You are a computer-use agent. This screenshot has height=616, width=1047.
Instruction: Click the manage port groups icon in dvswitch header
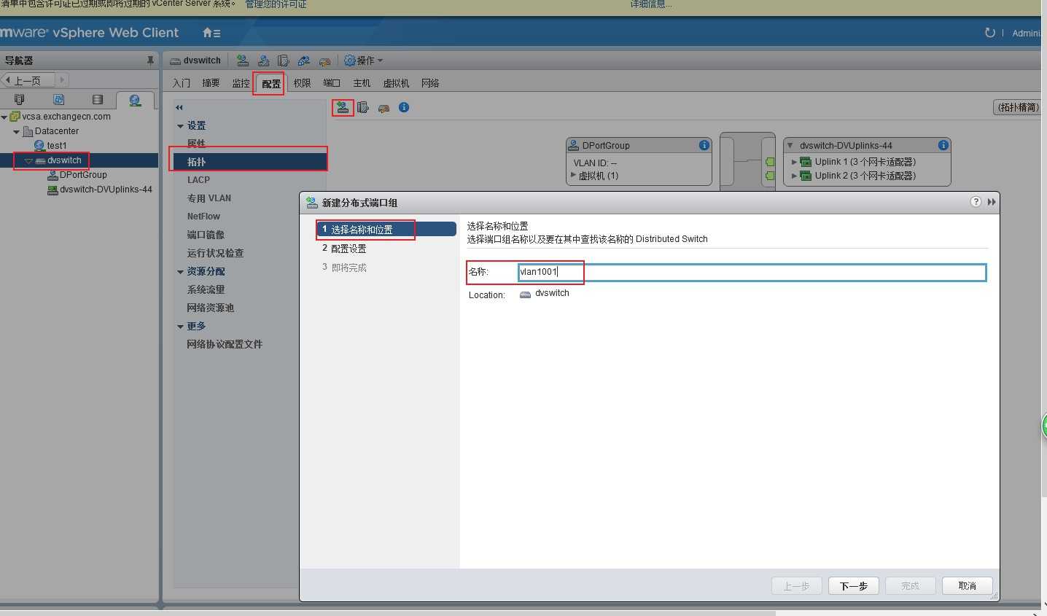[263, 61]
